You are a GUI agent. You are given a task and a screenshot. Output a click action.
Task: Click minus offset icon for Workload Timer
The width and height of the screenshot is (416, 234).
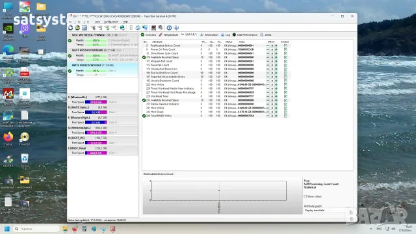pyautogui.click(x=268, y=96)
